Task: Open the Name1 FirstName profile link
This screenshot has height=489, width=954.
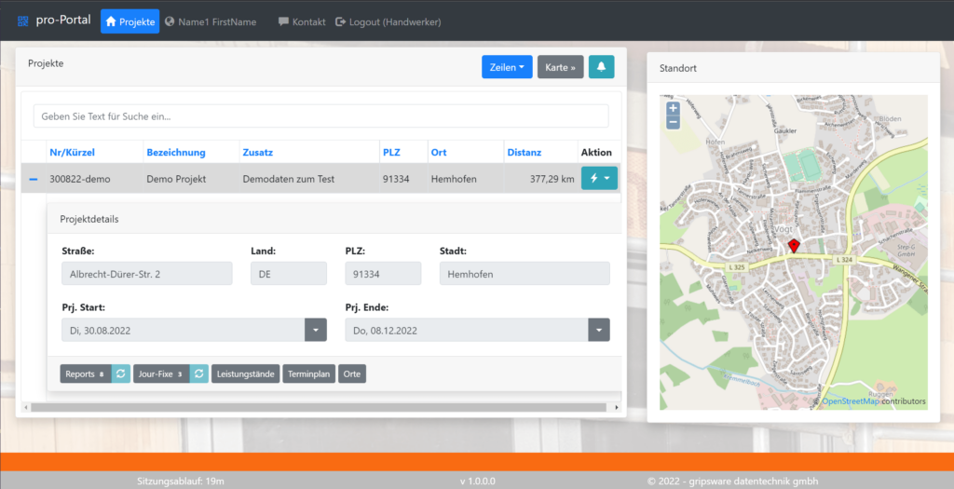Action: pos(211,22)
